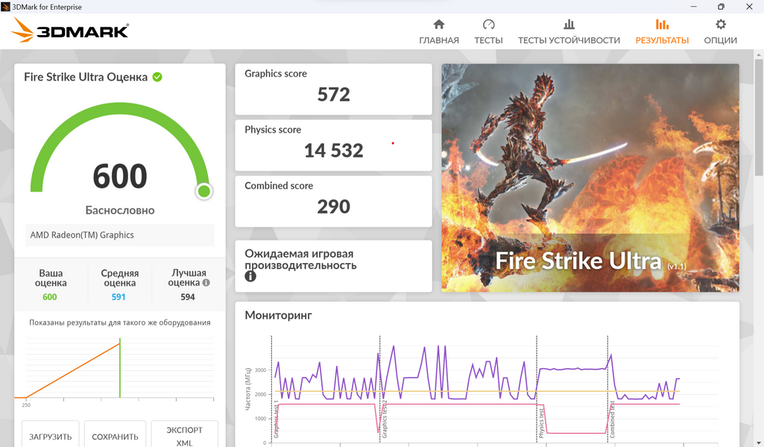Viewport: 764px width, 447px height.
Task: Open the Graphics score 572 card
Action: [x=333, y=89]
